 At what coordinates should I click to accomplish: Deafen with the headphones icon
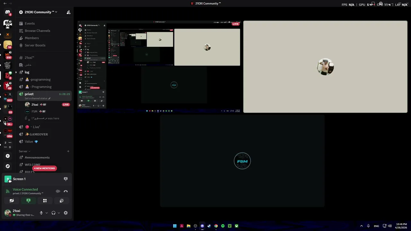tap(54, 213)
